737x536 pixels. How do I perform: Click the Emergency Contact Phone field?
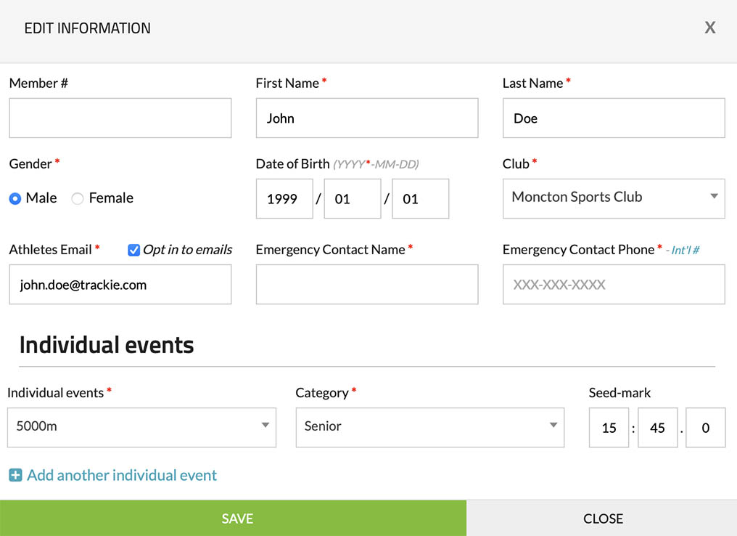[x=614, y=285]
